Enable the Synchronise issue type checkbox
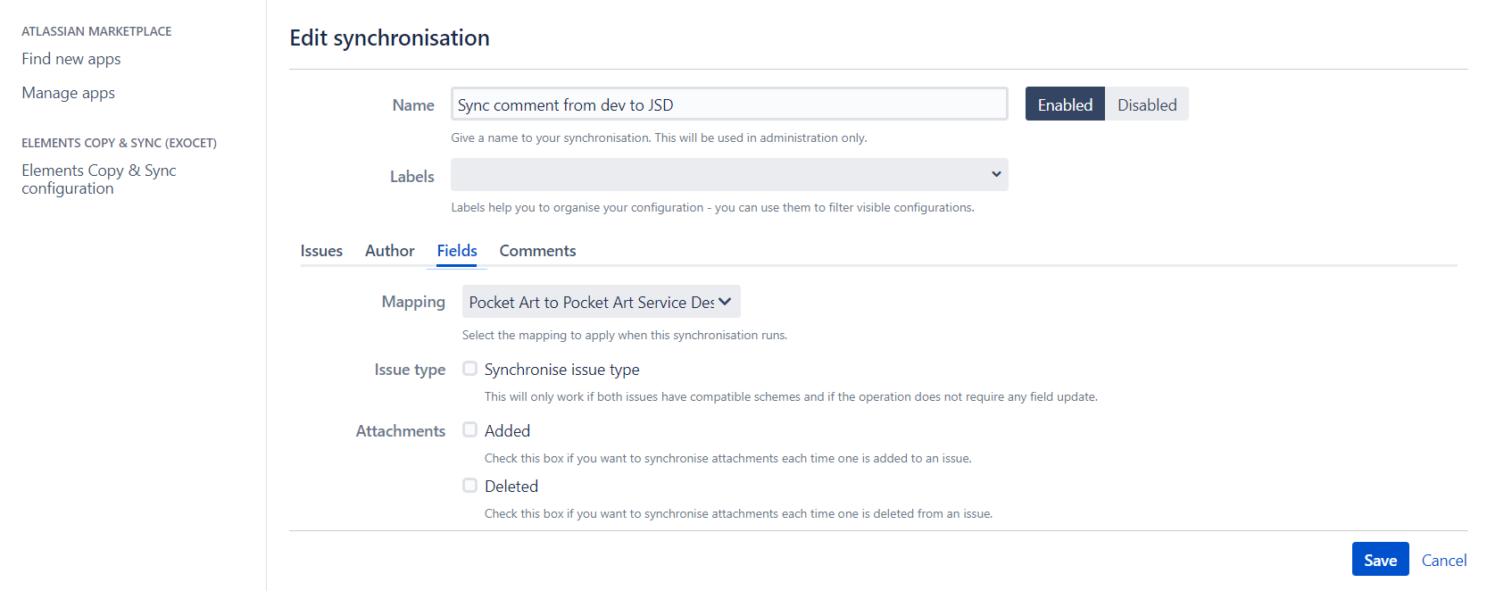The height and width of the screenshot is (591, 1487). (x=469, y=368)
